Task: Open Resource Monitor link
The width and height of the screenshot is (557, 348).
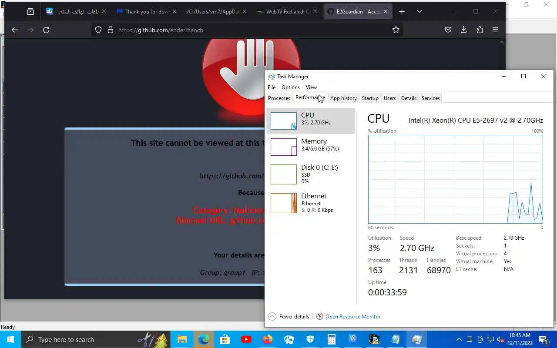Action: [353, 317]
